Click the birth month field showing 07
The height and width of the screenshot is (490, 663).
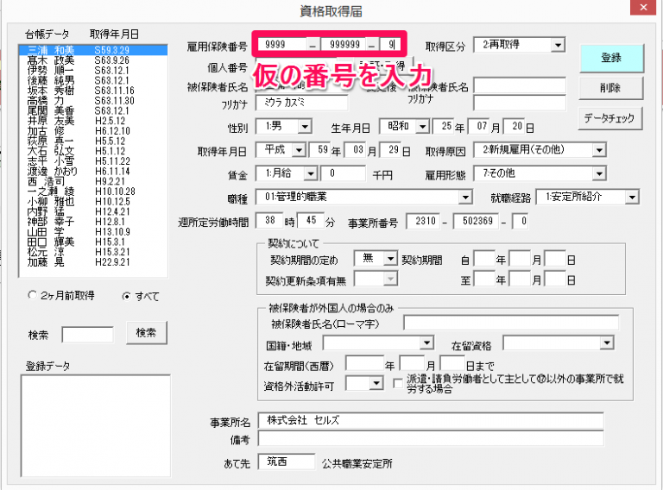(479, 126)
